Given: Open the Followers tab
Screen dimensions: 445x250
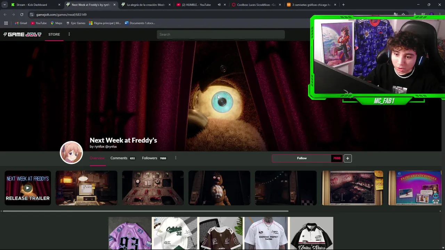Looking at the screenshot, I should point(154,158).
